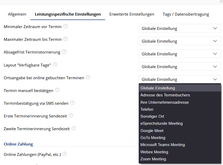Screen dimensions: 223x165
Task: Choose Sonstiger Ort option
Action: (x=180, y=116)
